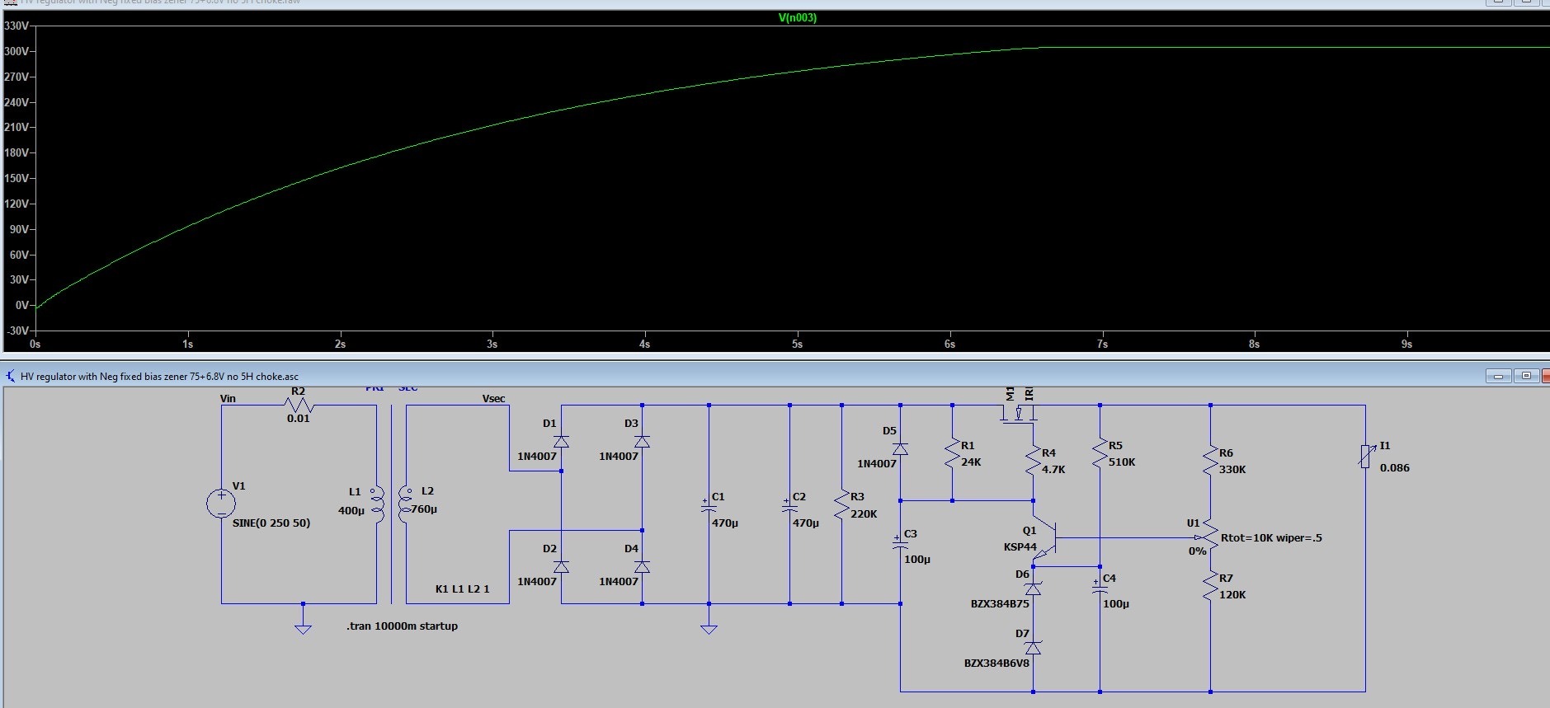Select diode D4 symbol
The width and height of the screenshot is (1550, 708).
click(642, 567)
